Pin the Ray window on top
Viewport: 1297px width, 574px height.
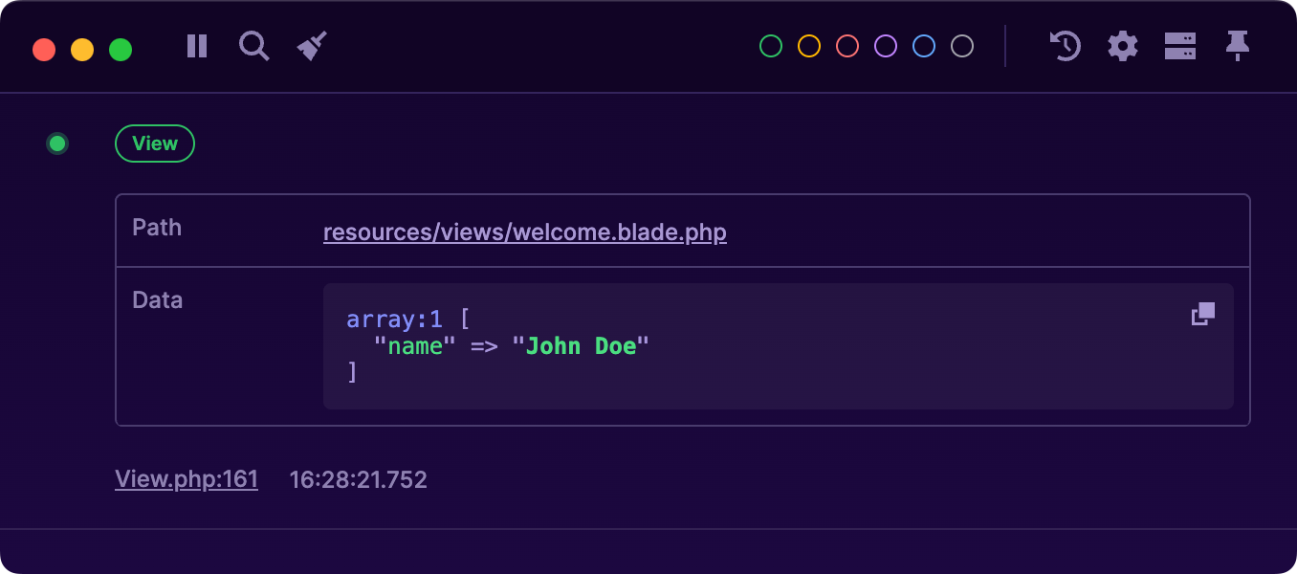(1238, 46)
